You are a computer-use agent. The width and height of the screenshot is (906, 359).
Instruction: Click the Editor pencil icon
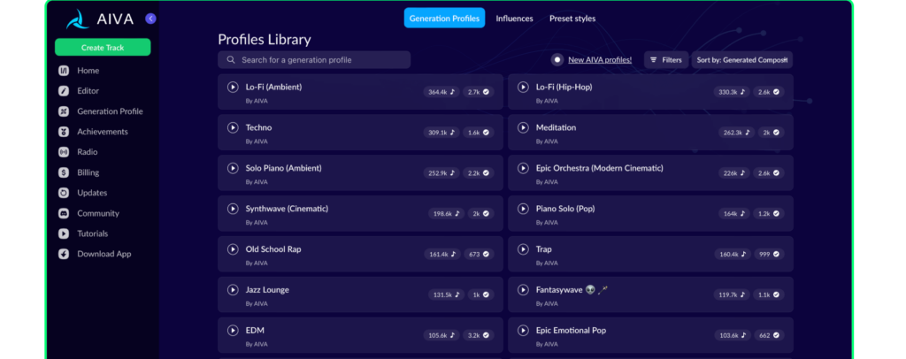[64, 91]
